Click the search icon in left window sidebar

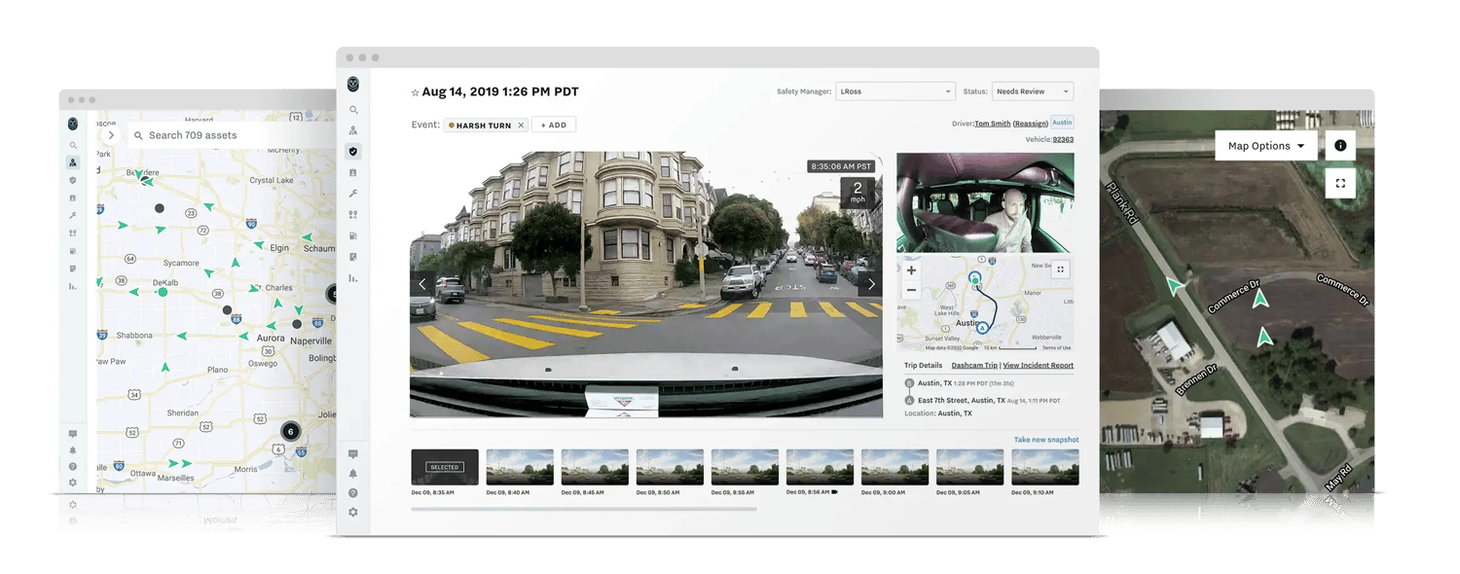73,146
